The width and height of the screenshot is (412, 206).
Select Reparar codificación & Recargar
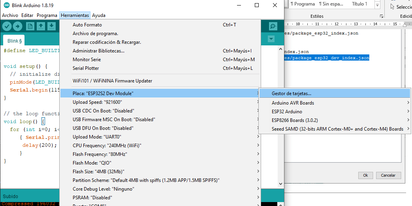[x=160, y=42]
